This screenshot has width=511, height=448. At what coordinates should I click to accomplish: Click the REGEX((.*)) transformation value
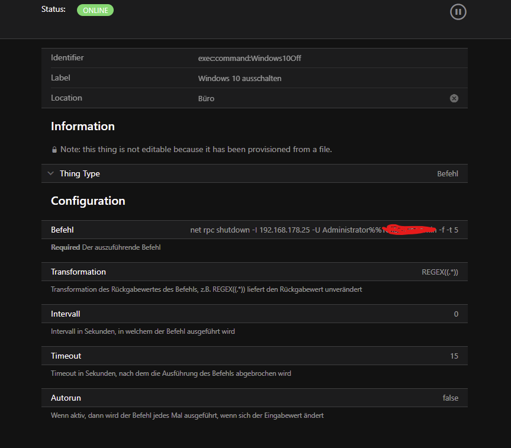pos(439,272)
